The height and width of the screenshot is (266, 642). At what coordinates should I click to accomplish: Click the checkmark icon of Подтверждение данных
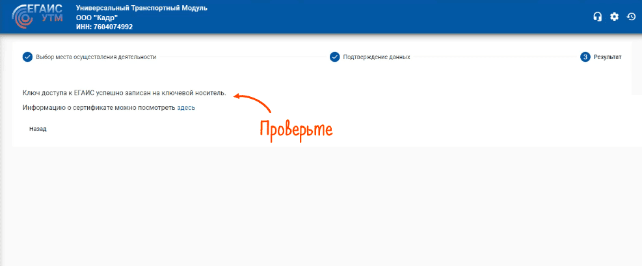[334, 57]
